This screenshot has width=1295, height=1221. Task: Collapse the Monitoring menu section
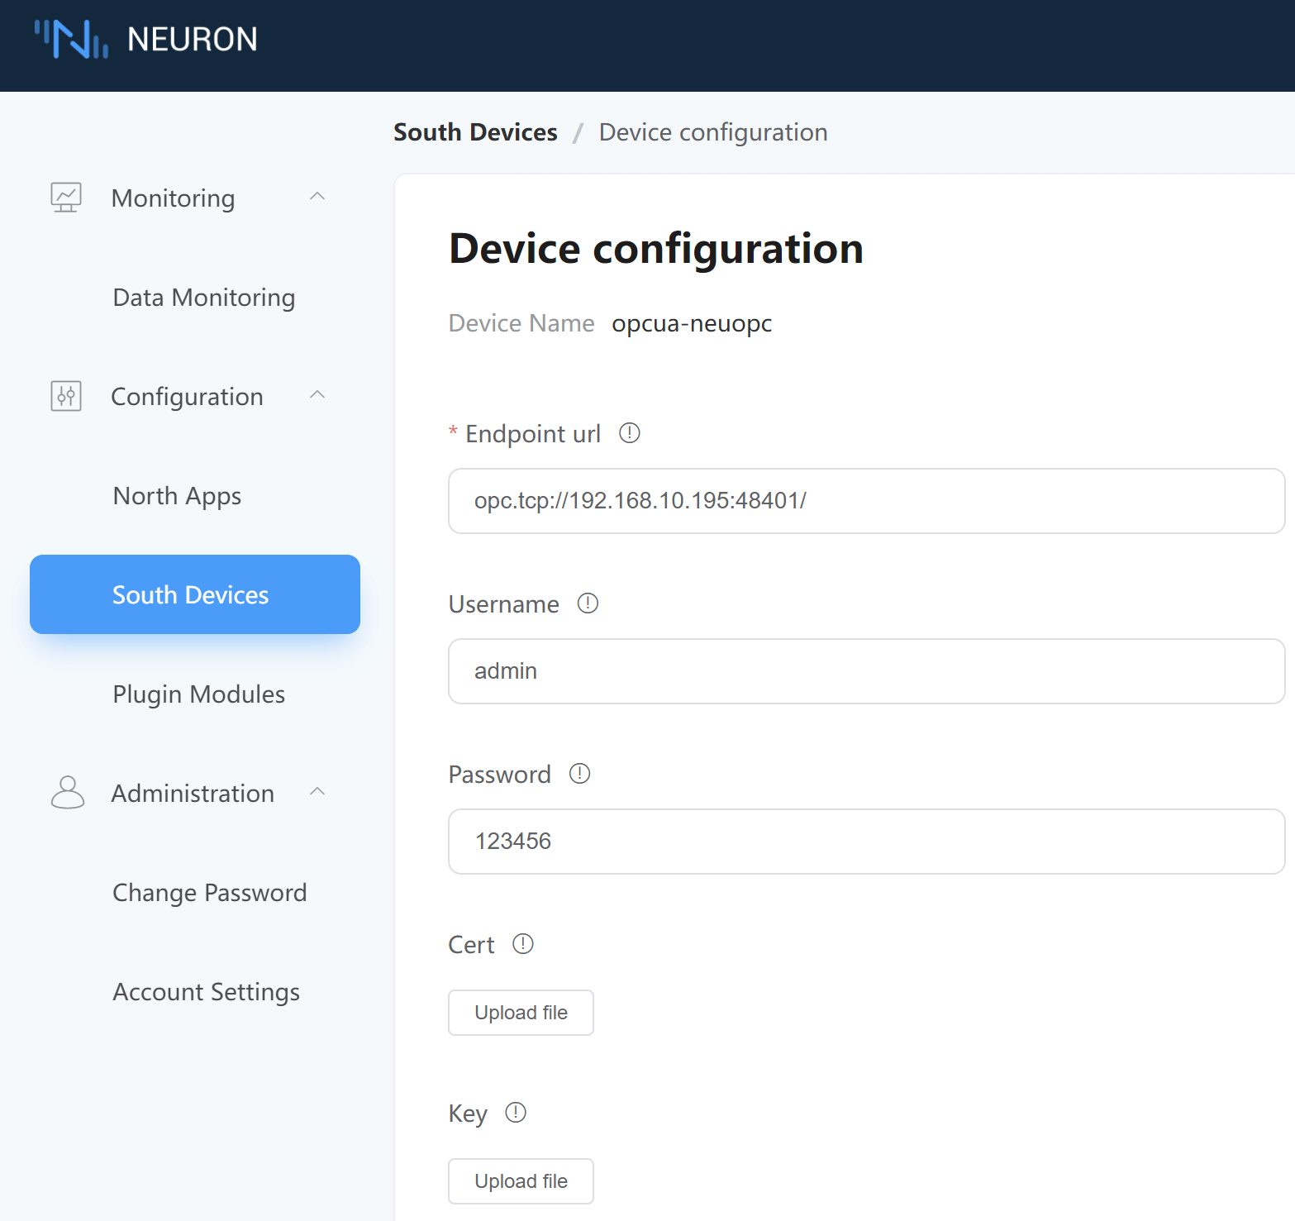click(317, 197)
